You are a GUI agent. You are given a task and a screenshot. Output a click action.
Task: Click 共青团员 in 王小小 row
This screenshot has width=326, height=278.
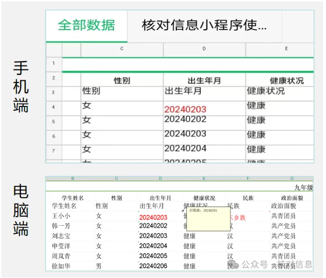point(292,216)
